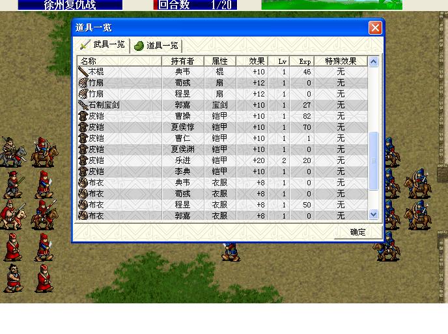This screenshot has height=334, width=448.
Task: Click the 确定 button
Action: click(357, 232)
